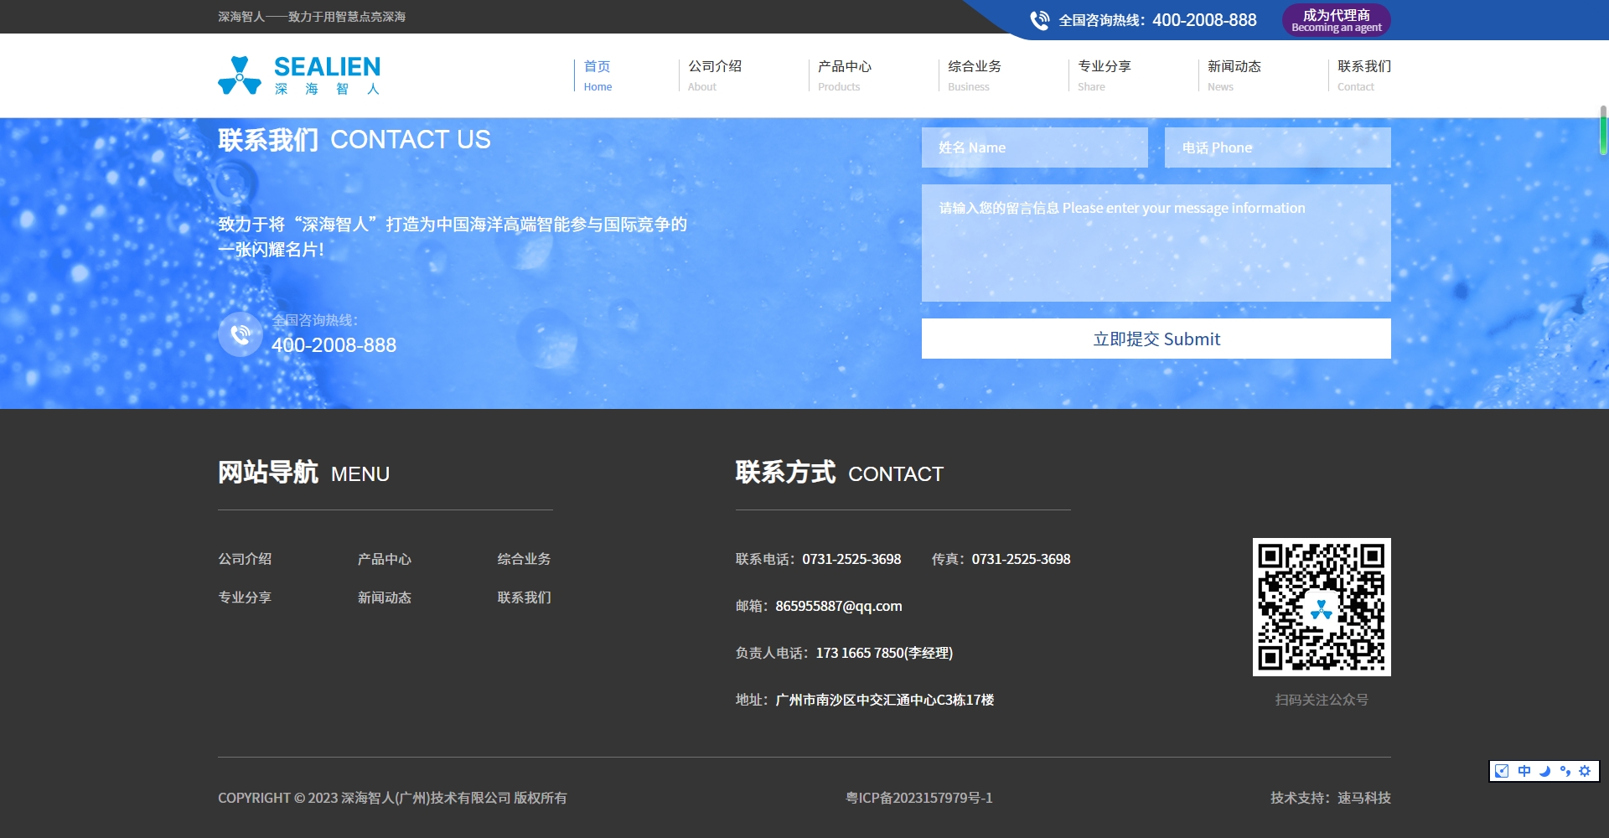Click the QR code image in footer
The height and width of the screenshot is (838, 1609).
[x=1322, y=607]
